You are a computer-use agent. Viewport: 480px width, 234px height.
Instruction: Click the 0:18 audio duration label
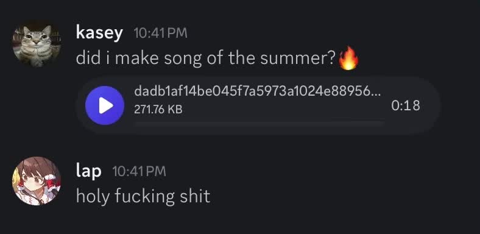tap(405, 105)
